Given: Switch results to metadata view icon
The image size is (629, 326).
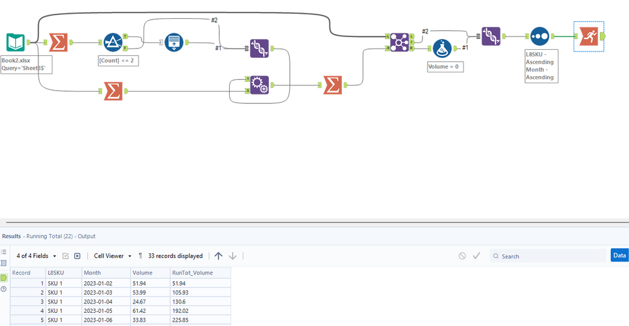Looking at the screenshot, I should [x=4, y=263].
